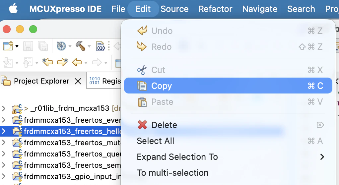Image resolution: width=339 pixels, height=185 pixels.
Task: Switch to the Project Explorer tab
Action: [x=41, y=81]
